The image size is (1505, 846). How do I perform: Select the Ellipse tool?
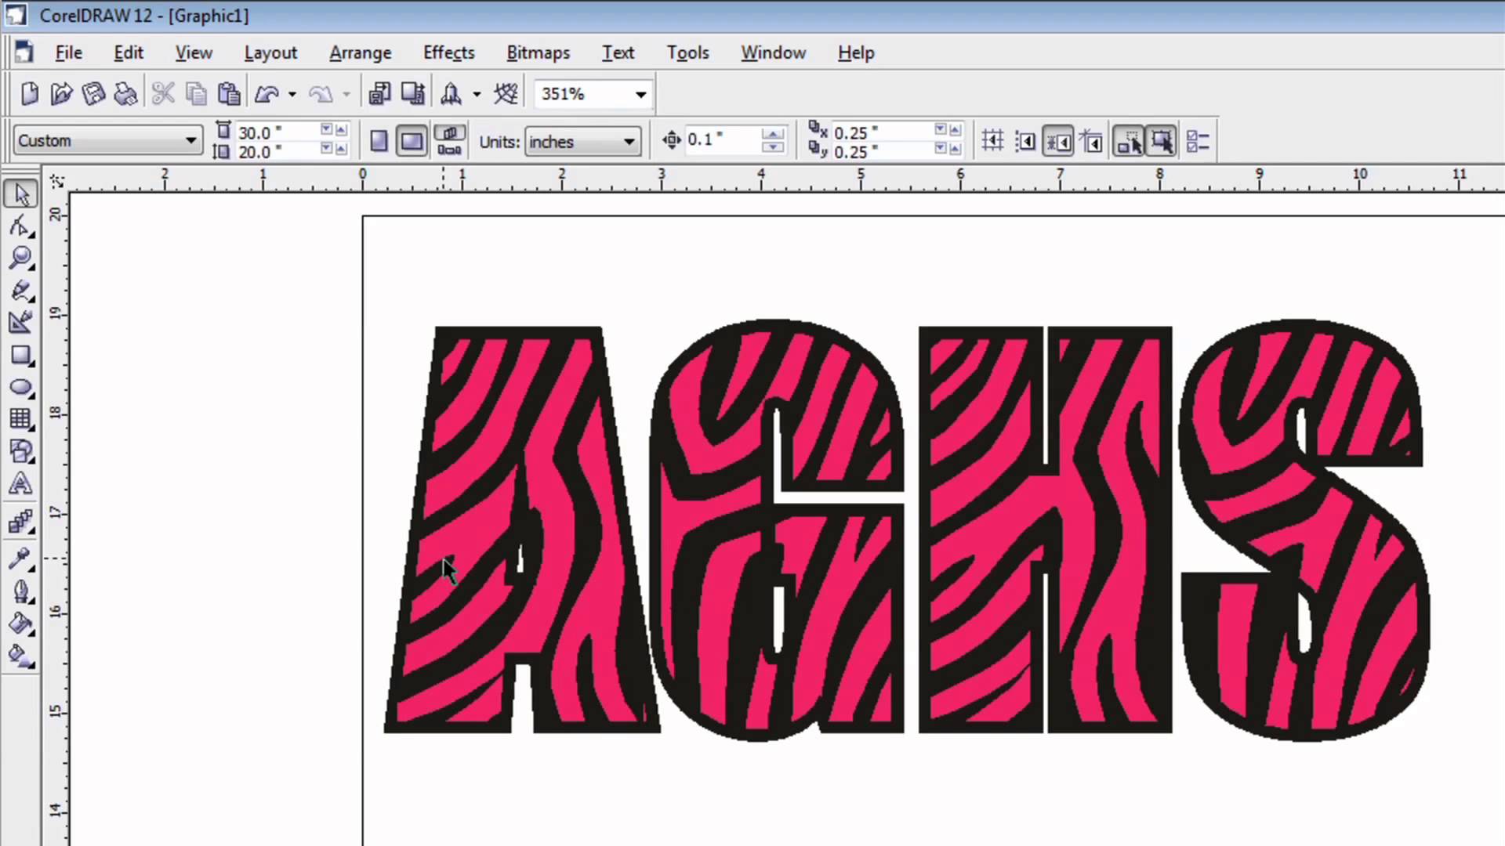pos(21,387)
